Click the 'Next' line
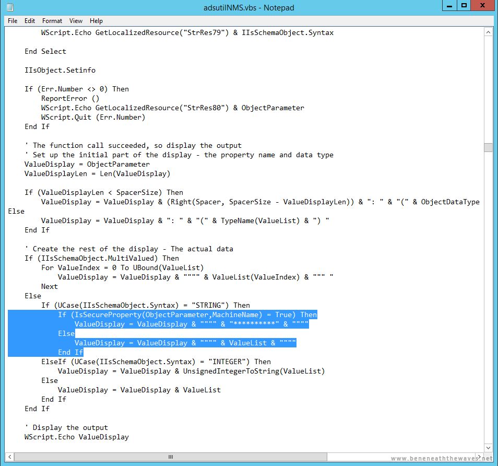The height and width of the screenshot is (466, 498). [49, 287]
